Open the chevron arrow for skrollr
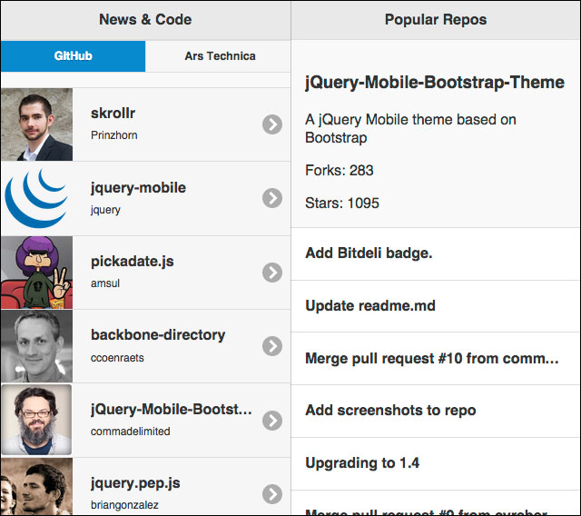The width and height of the screenshot is (581, 516). (272, 124)
